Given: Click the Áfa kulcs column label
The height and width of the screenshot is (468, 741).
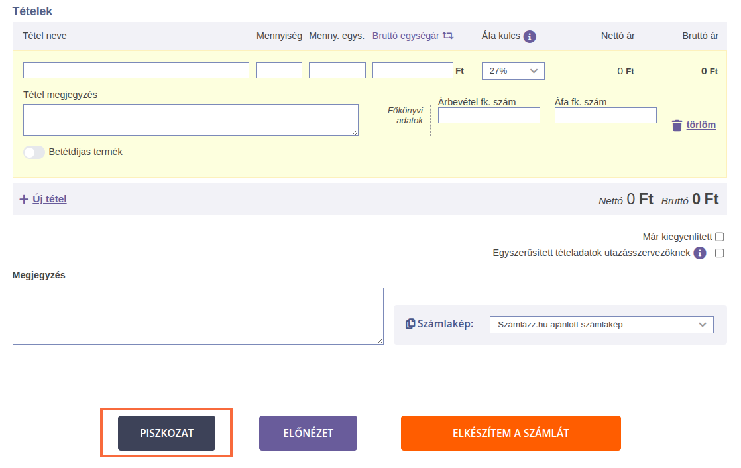Looking at the screenshot, I should point(501,36).
